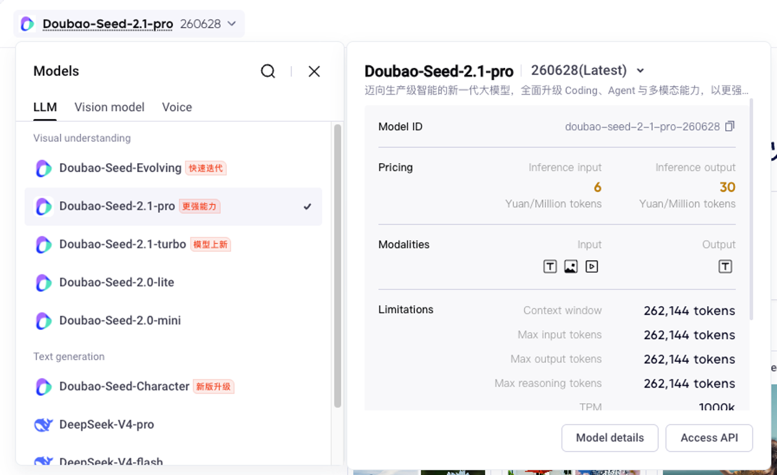Click the Text generation section header
Image resolution: width=777 pixels, height=475 pixels.
69,357
